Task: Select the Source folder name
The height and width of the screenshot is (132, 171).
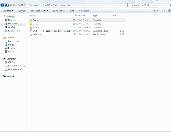Action: click(36, 27)
